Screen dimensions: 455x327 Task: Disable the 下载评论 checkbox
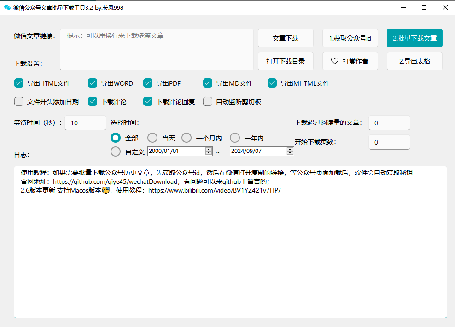pyautogui.click(x=92, y=101)
